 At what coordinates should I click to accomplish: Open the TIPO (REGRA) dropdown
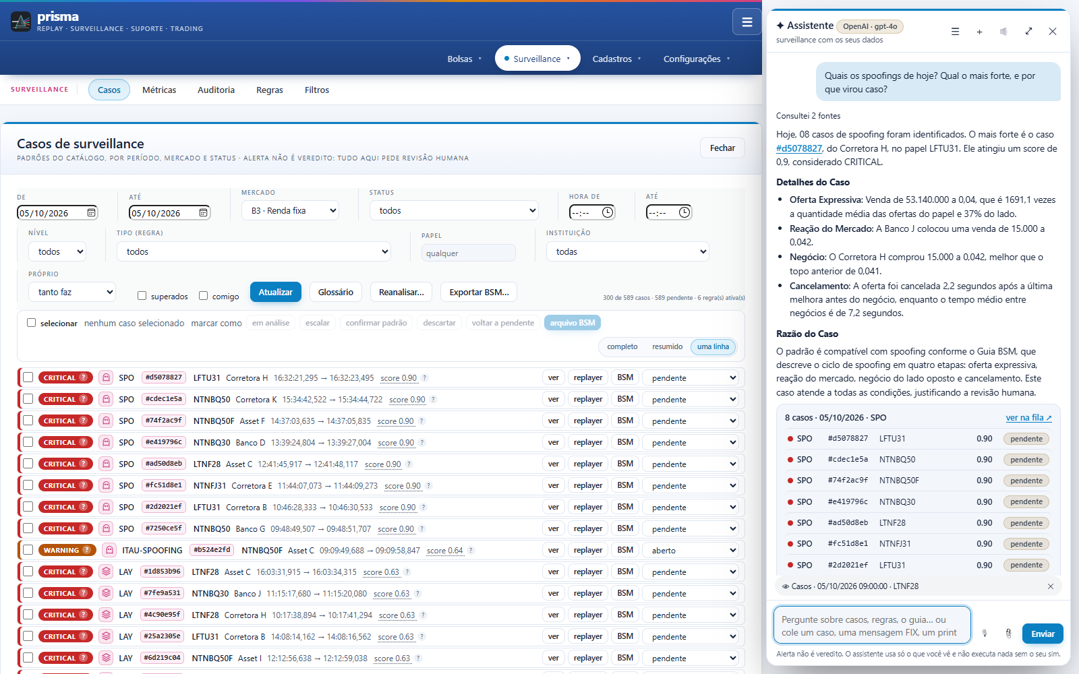click(x=254, y=251)
